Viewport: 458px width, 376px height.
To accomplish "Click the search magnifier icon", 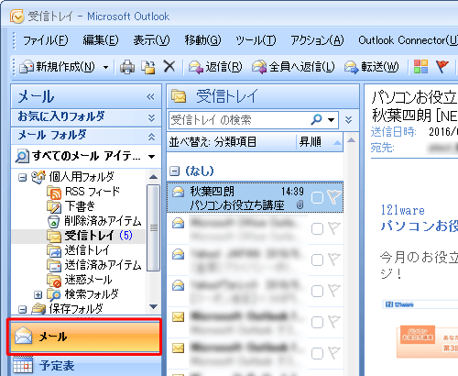I will 316,119.
